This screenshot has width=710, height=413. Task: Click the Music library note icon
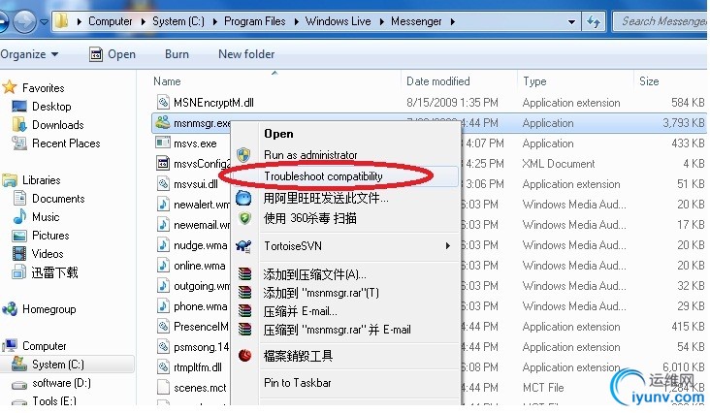(x=19, y=216)
